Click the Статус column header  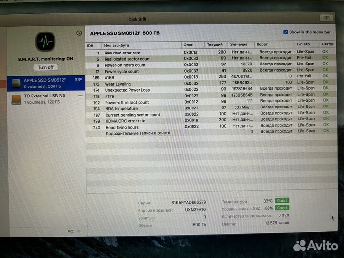(328, 44)
